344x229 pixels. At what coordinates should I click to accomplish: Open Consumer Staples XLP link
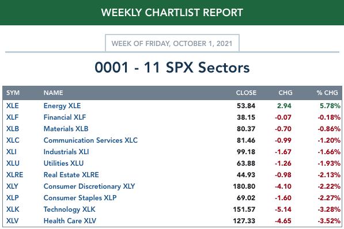pyautogui.click(x=80, y=198)
